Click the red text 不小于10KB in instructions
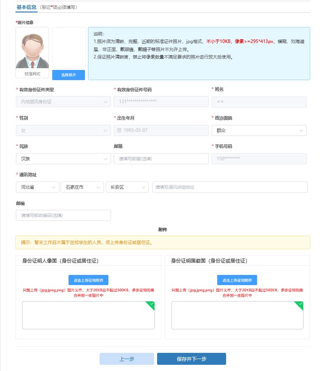 point(218,42)
